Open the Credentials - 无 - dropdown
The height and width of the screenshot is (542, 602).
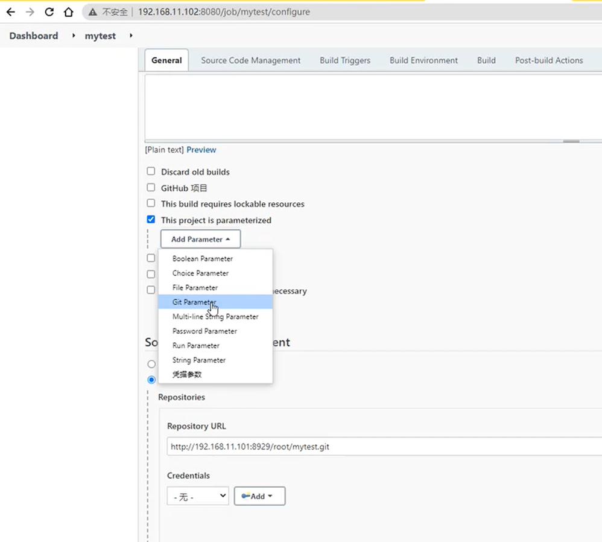click(198, 496)
